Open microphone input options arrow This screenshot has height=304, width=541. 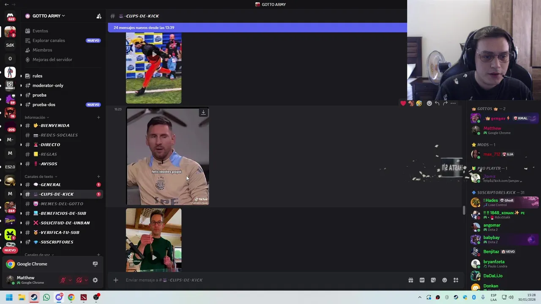tap(70, 280)
